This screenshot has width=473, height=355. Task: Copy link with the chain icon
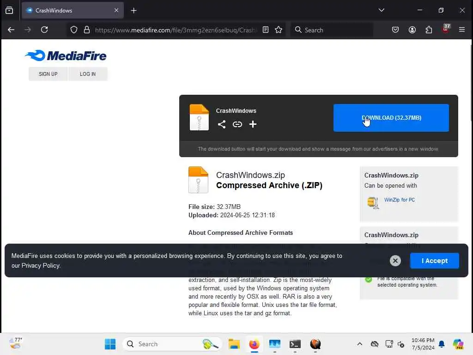coord(237,124)
